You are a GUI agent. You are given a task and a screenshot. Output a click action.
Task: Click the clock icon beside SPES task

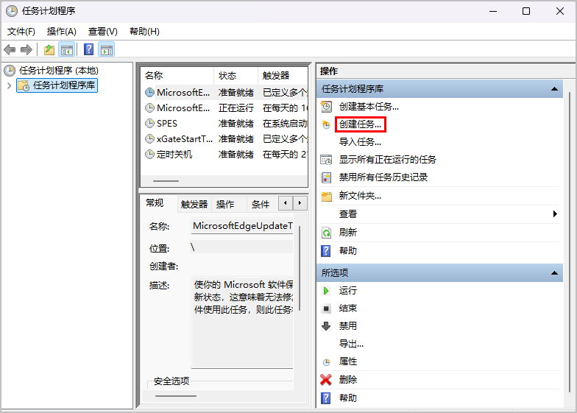coord(150,124)
